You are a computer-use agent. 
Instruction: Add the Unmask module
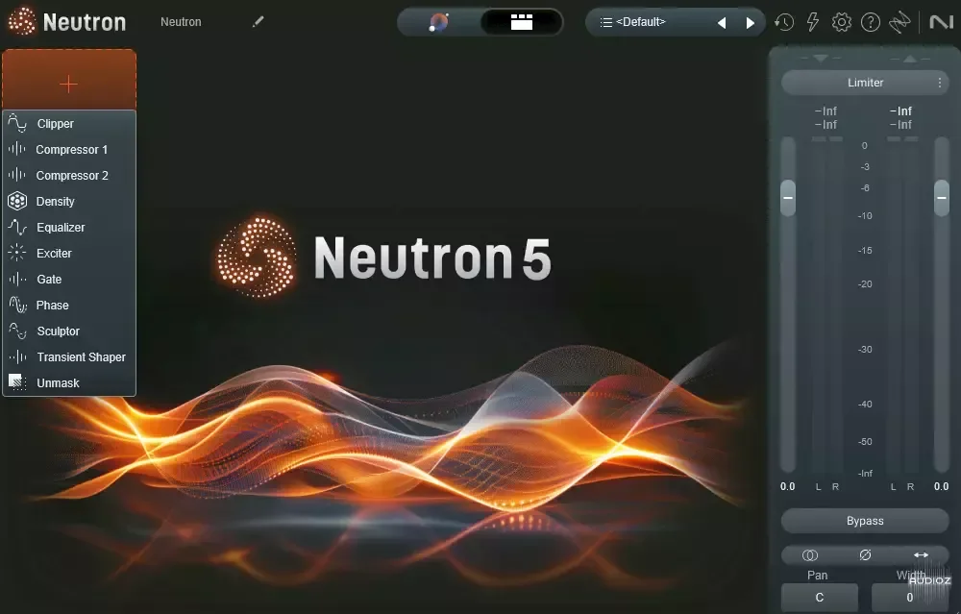[68, 383]
